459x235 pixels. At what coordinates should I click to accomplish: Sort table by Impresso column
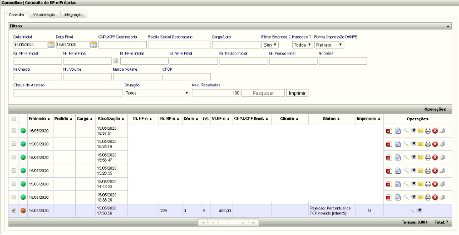[x=368, y=119]
